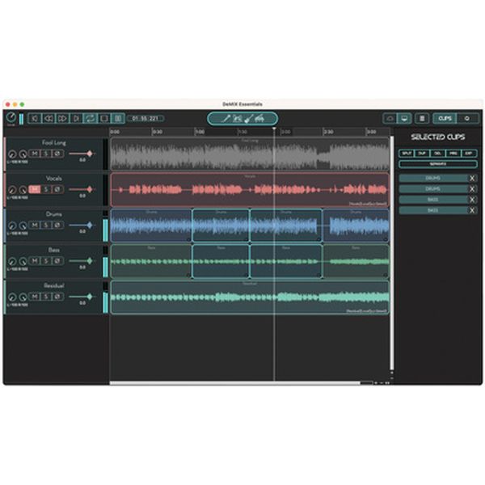This screenshot has width=485, height=485.
Task: Remove the first DRUMS clip with X
Action: coord(473,178)
